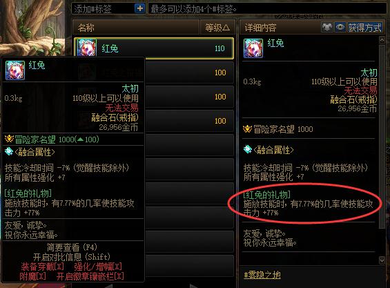Click the detail panel scroll up arrow
The width and height of the screenshot is (390, 288).
pos(382,40)
